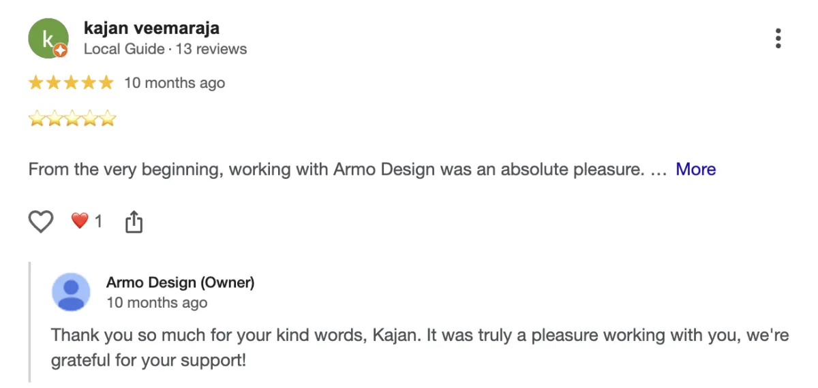Click the glowing star emoji row
The height and width of the screenshot is (388, 818).
click(x=72, y=120)
